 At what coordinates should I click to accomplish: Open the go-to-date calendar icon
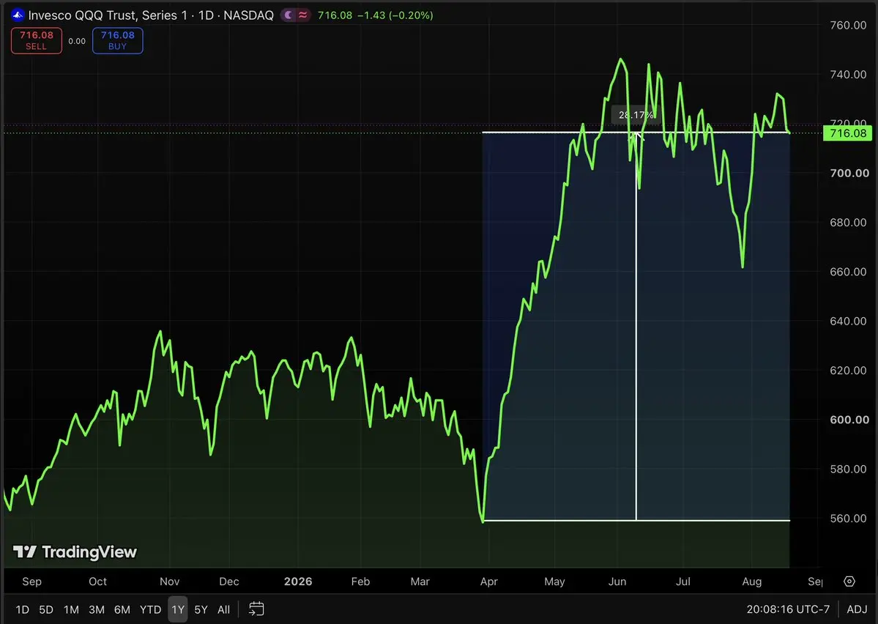pos(256,609)
